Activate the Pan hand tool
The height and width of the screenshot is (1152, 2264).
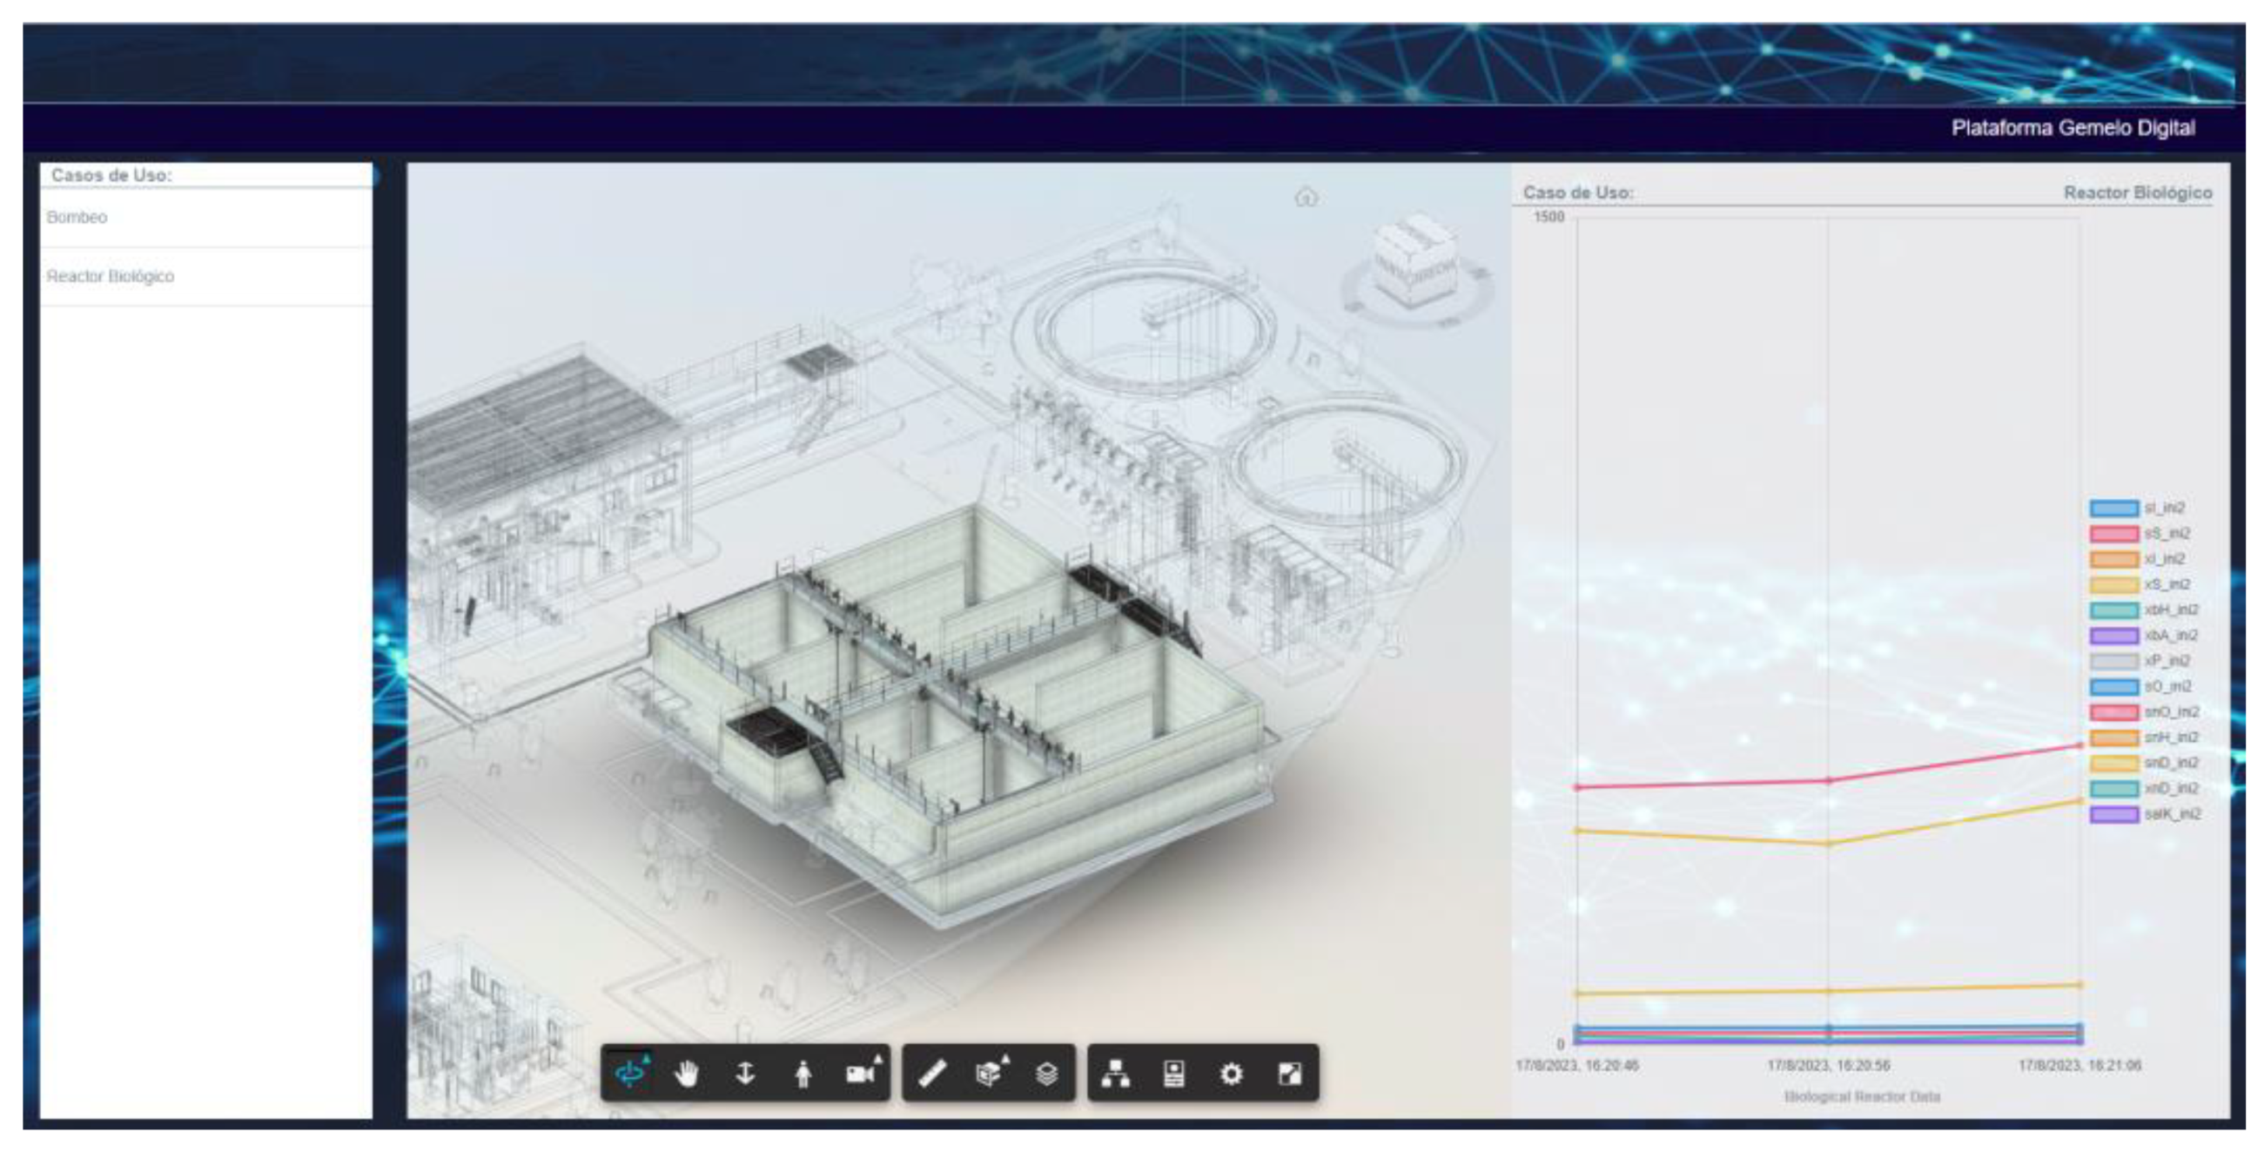[688, 1073]
